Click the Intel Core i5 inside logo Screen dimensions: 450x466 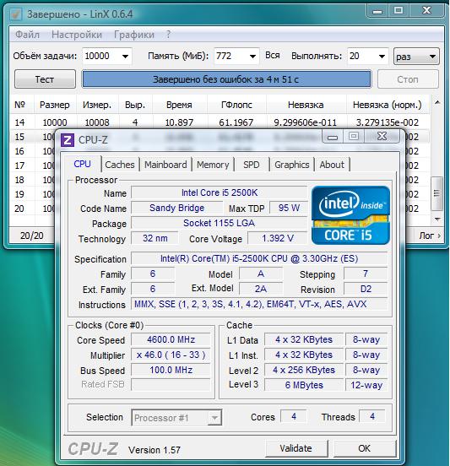[350, 215]
